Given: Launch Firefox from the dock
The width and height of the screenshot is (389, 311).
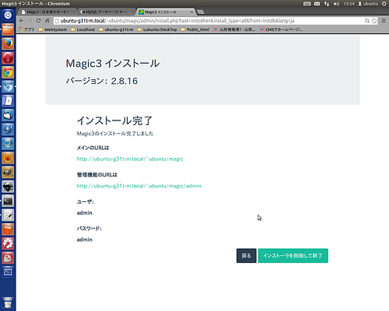Looking at the screenshot, I should 8,44.
